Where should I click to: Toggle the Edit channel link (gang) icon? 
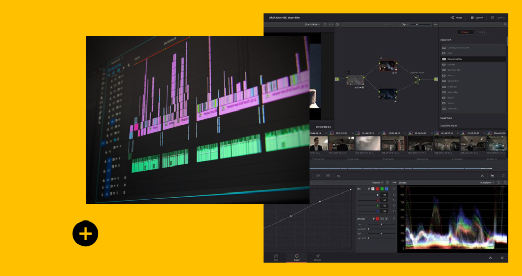pyautogui.click(x=369, y=189)
